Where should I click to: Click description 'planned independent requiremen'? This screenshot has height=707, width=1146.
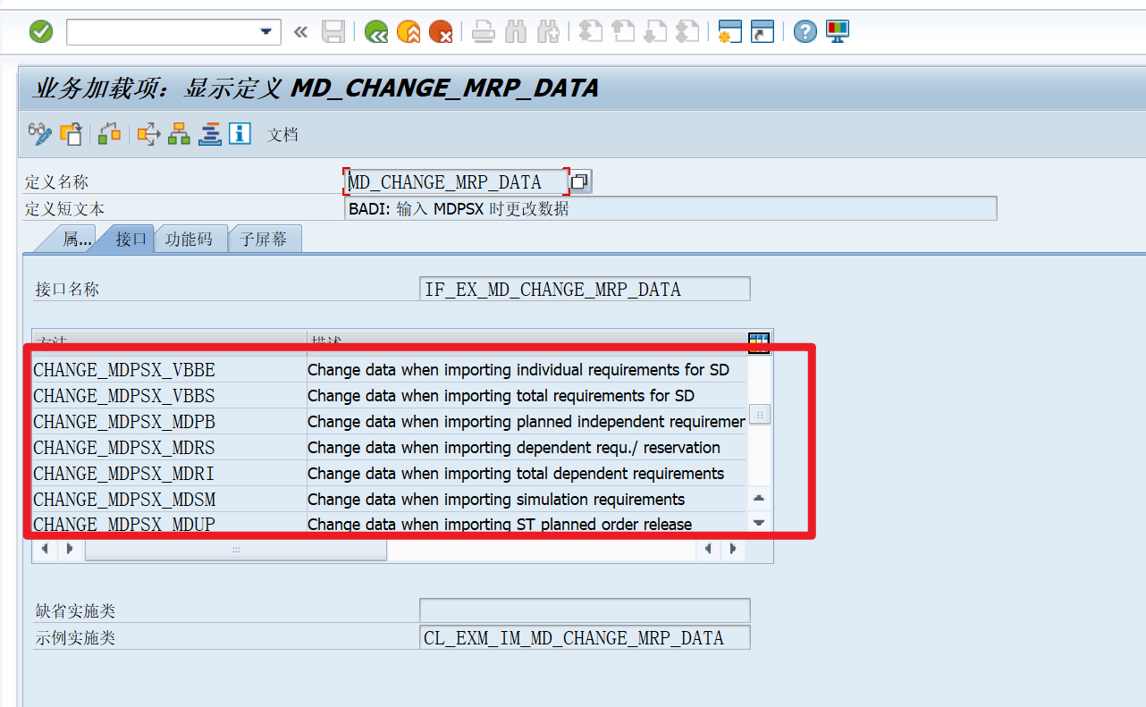(631, 422)
